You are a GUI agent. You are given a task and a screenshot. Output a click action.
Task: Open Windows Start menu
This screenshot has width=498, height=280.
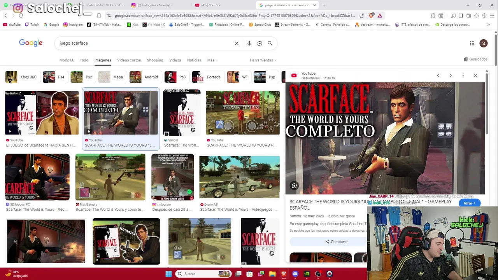click(x=168, y=274)
